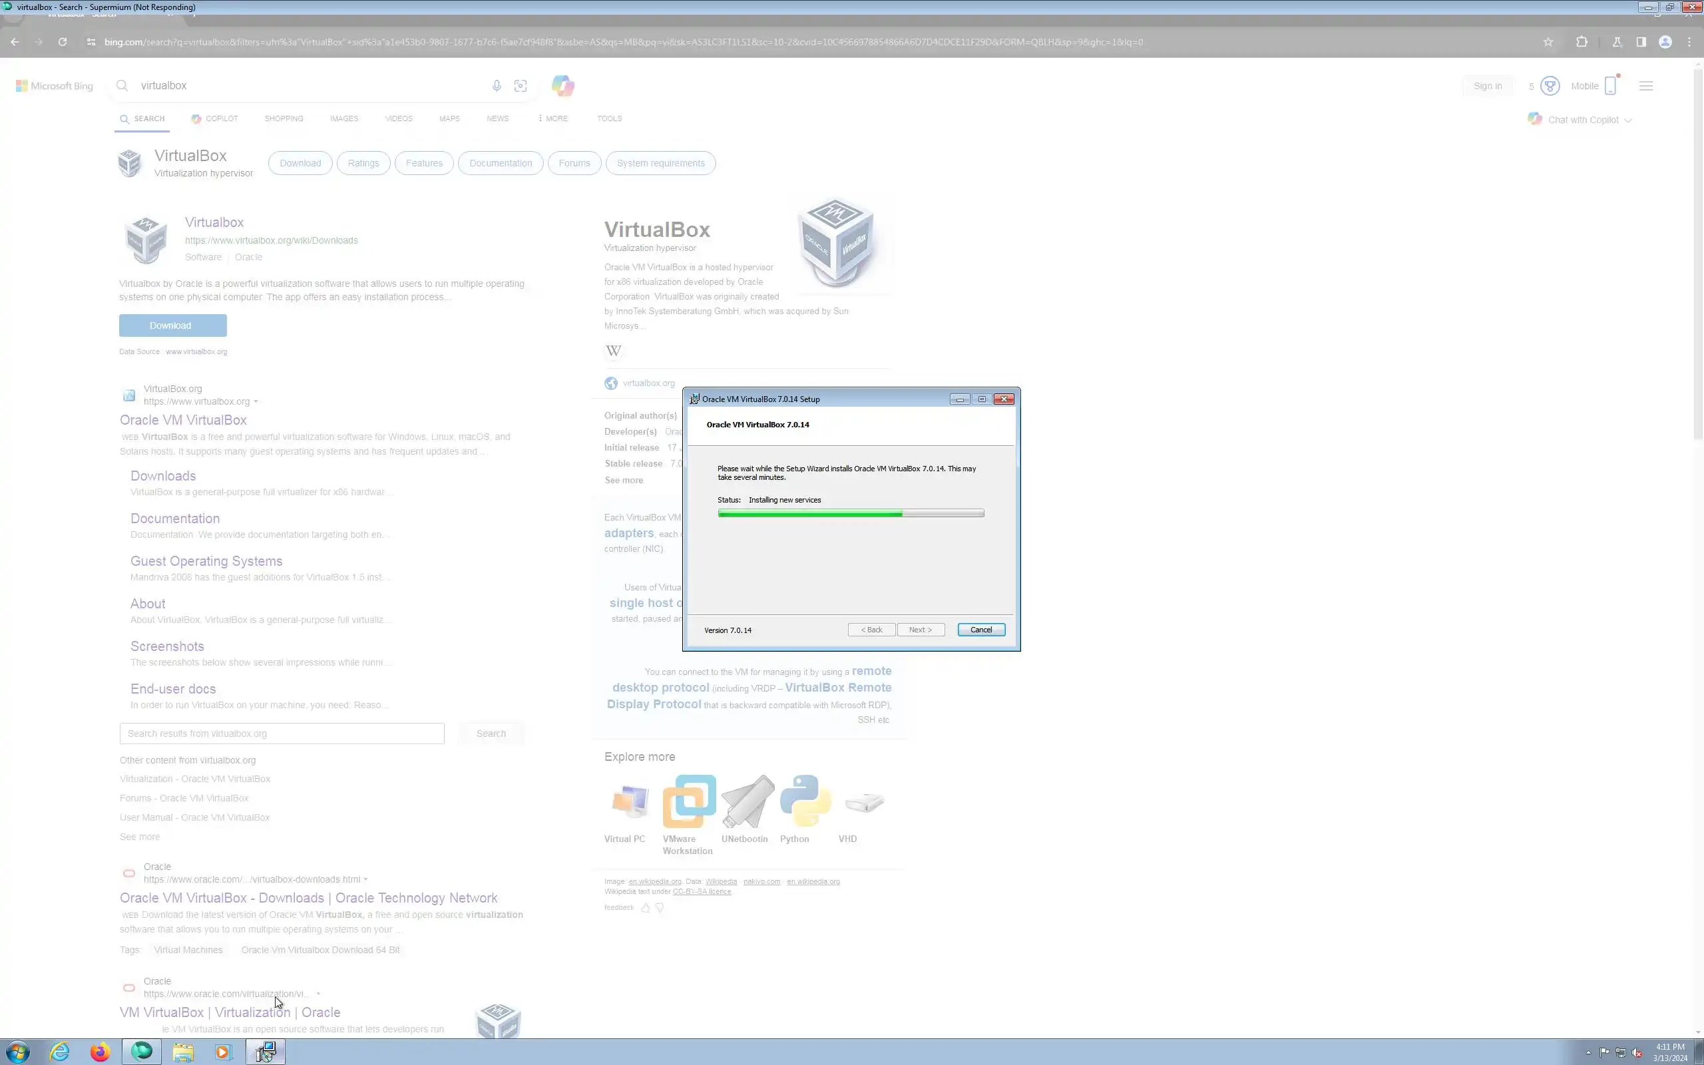Expand the Chat with Copilot chevron

pyautogui.click(x=1628, y=120)
